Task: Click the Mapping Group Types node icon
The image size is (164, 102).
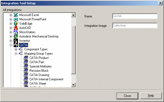Action: click(21, 54)
